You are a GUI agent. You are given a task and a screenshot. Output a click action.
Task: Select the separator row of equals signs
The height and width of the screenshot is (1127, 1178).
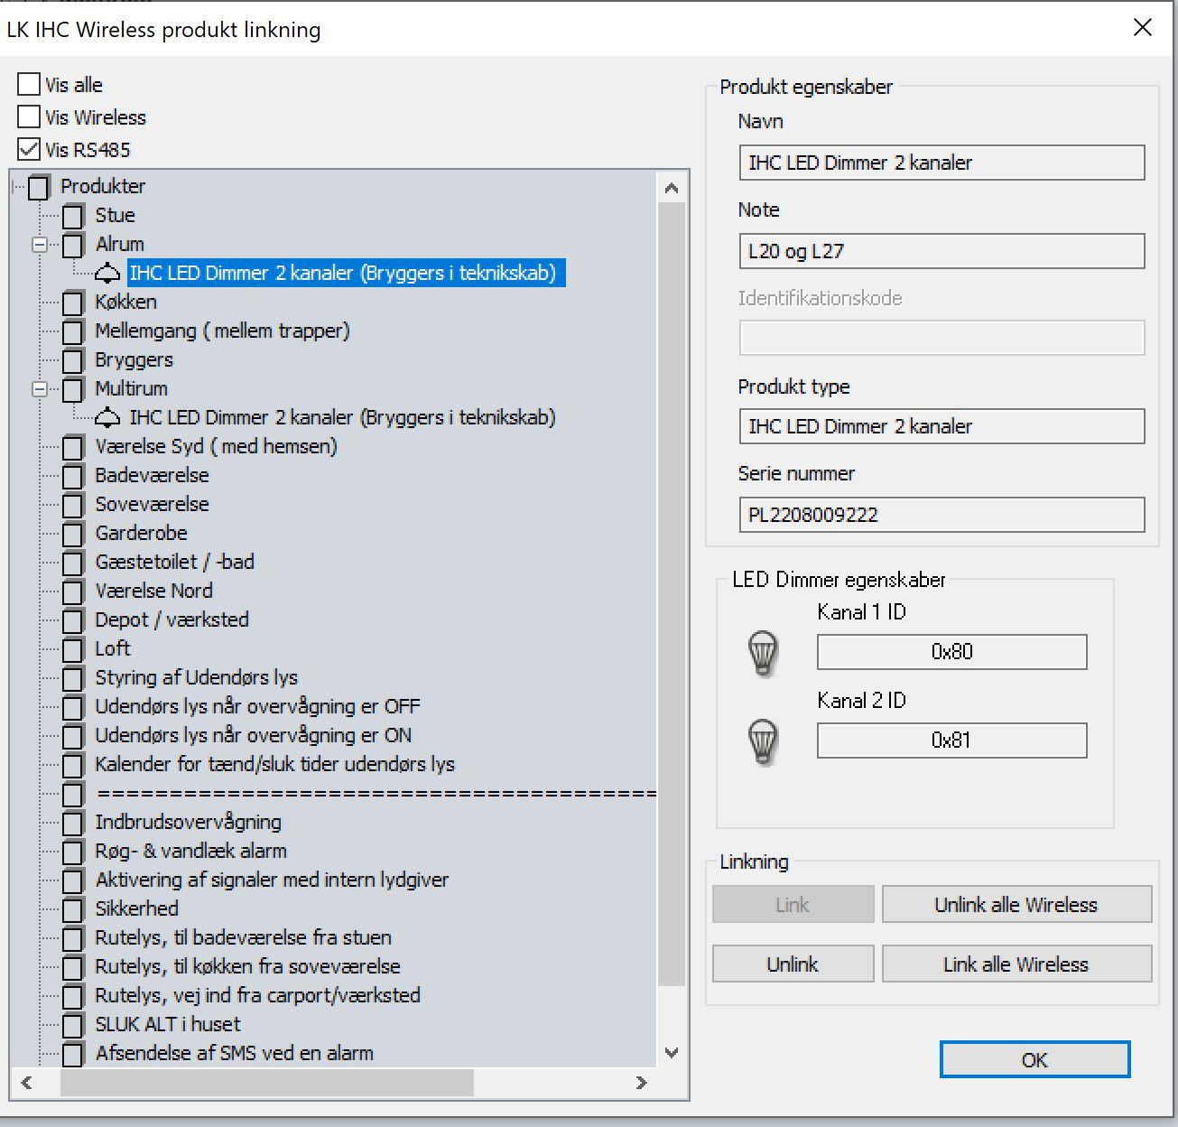click(x=376, y=793)
